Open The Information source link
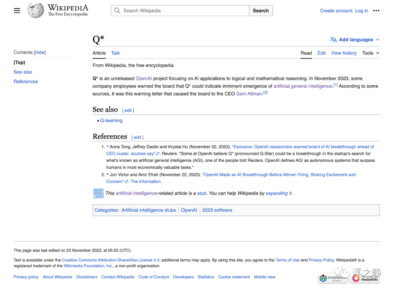This screenshot has height=290, width=394. pos(146,182)
